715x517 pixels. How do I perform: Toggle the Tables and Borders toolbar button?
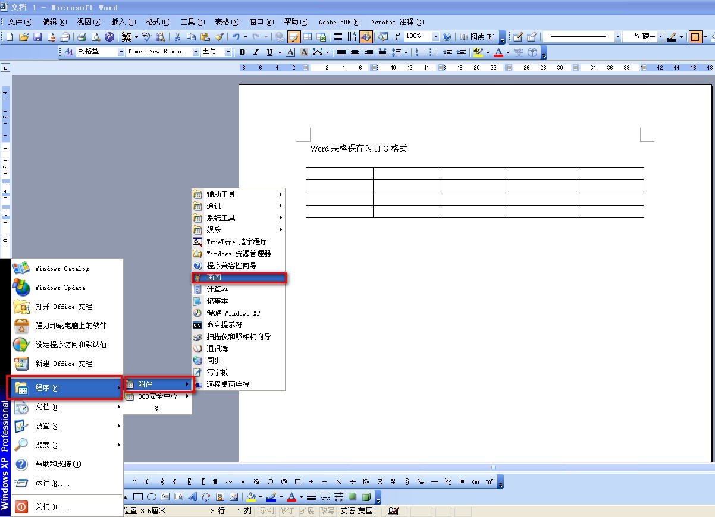pos(294,37)
